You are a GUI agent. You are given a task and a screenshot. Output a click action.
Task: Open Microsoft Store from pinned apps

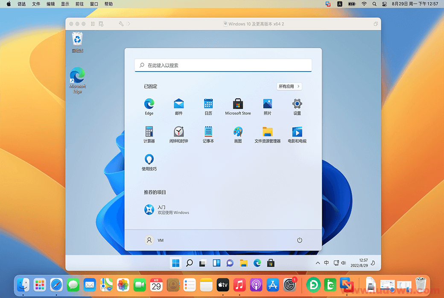tap(238, 107)
